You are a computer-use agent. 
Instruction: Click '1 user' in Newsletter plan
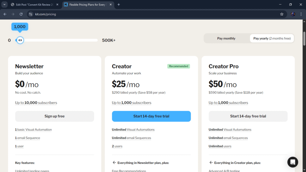[19, 146]
